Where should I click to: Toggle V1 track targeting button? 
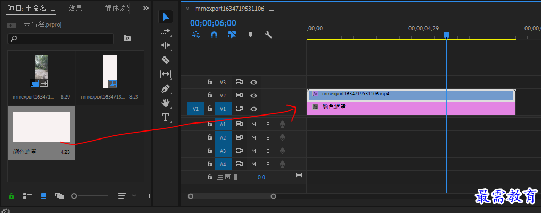[223, 109]
